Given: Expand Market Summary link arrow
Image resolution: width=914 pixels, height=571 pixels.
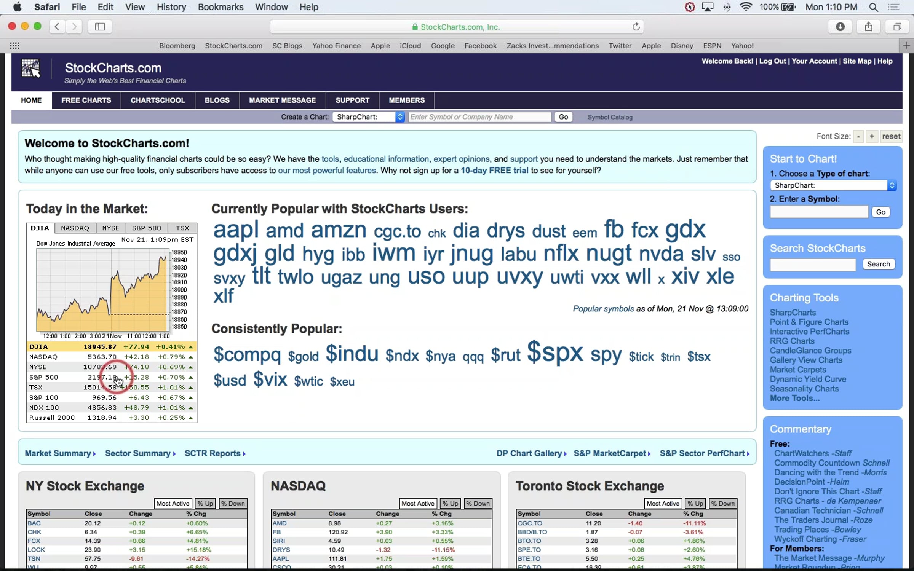Looking at the screenshot, I should coord(60,453).
